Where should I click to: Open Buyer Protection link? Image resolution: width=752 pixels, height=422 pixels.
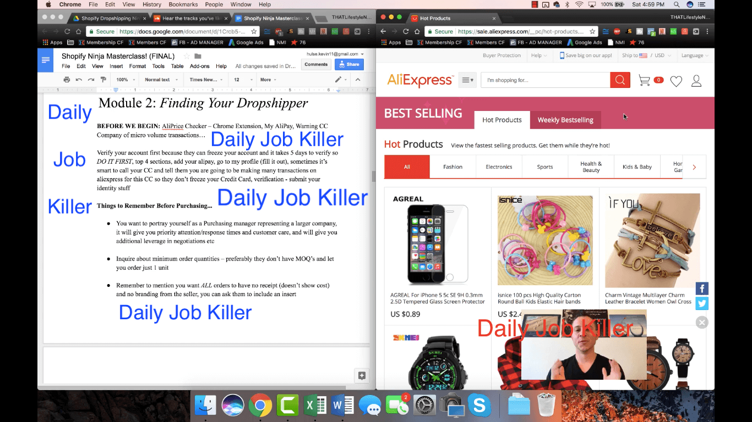(x=502, y=55)
